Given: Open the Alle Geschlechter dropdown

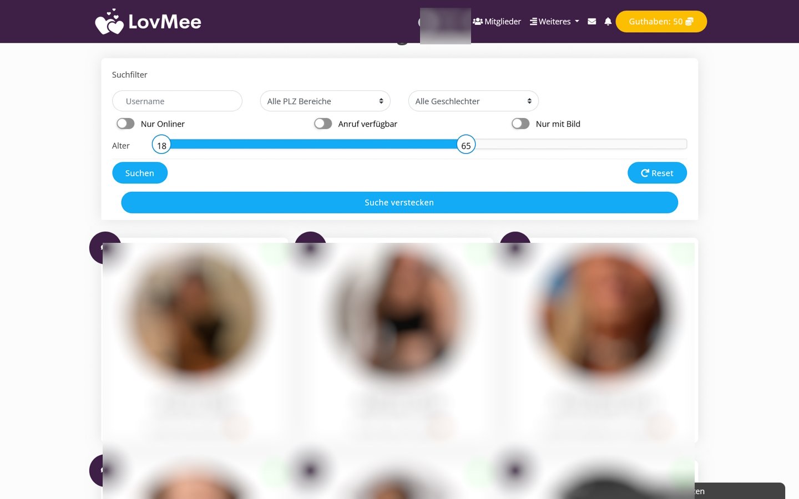Looking at the screenshot, I should 473,101.
